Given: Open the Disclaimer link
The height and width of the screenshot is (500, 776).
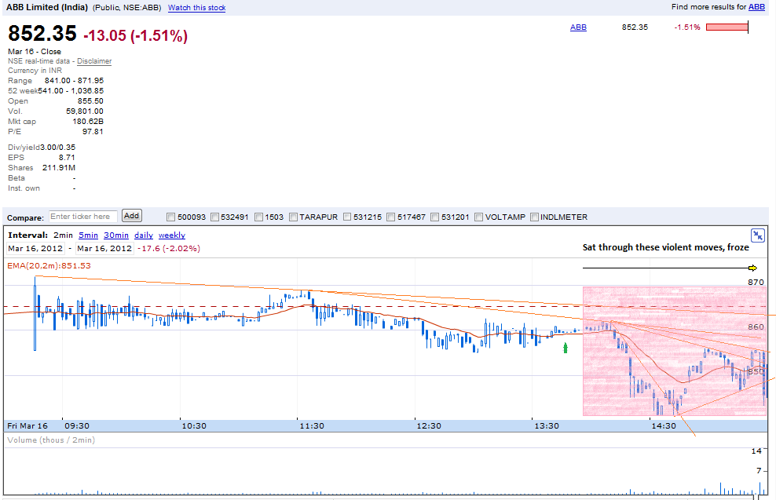Looking at the screenshot, I should tap(94, 61).
